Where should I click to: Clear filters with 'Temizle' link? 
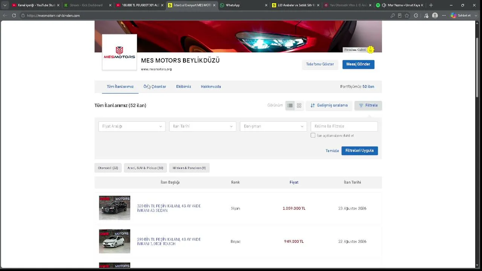pyautogui.click(x=332, y=151)
